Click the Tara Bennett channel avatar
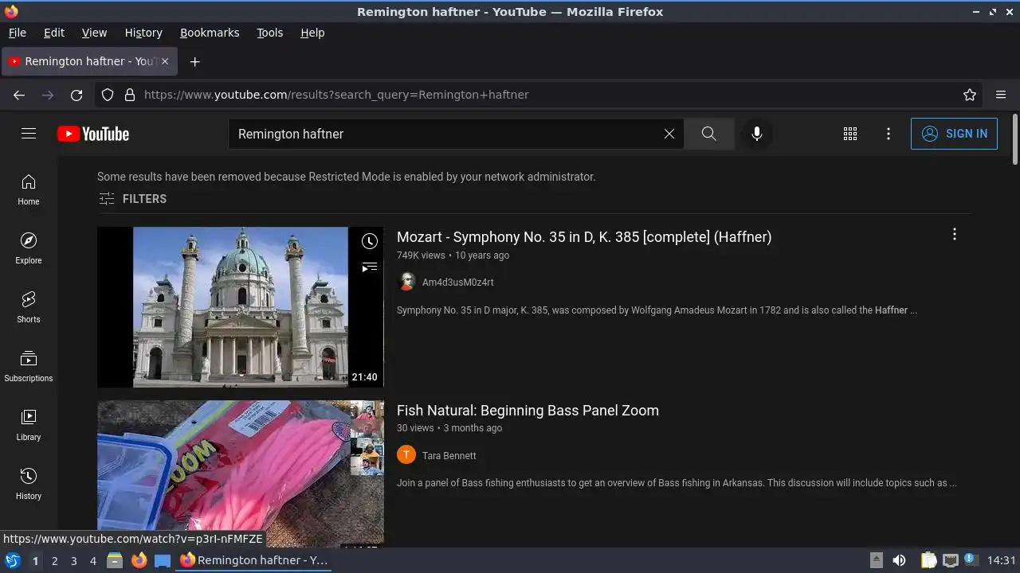The width and height of the screenshot is (1020, 573). 406,455
